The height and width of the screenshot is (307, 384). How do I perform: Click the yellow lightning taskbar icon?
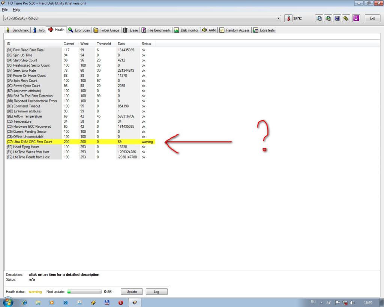tap(93, 303)
